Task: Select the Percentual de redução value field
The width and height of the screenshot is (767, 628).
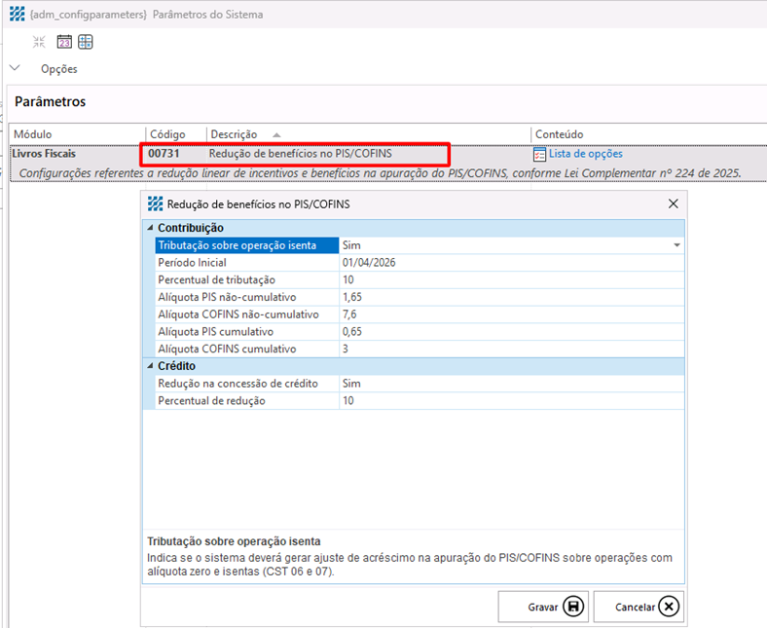Action: point(511,400)
